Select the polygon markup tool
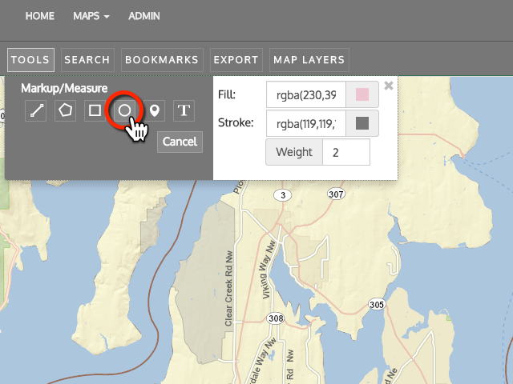The width and height of the screenshot is (513, 384). tap(65, 110)
